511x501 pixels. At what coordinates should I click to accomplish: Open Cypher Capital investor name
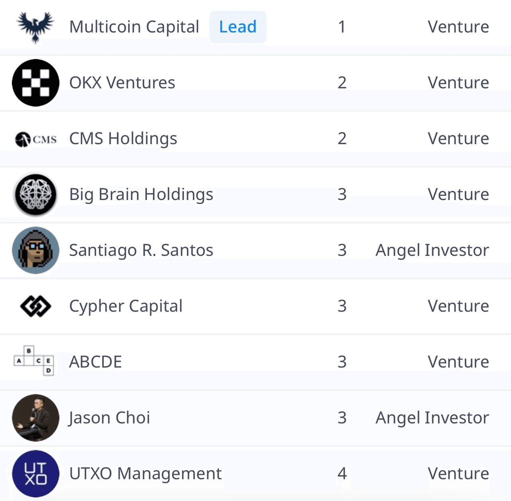point(126,307)
